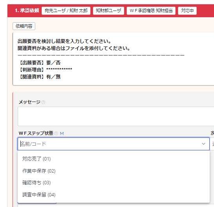The height and width of the screenshot is (207, 214).
Task: Click the M mandatory marker next to WFステップ状態
Action: coord(62,134)
